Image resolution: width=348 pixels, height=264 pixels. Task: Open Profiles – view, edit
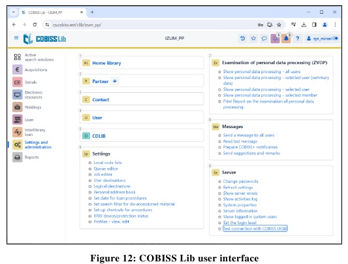111,222
